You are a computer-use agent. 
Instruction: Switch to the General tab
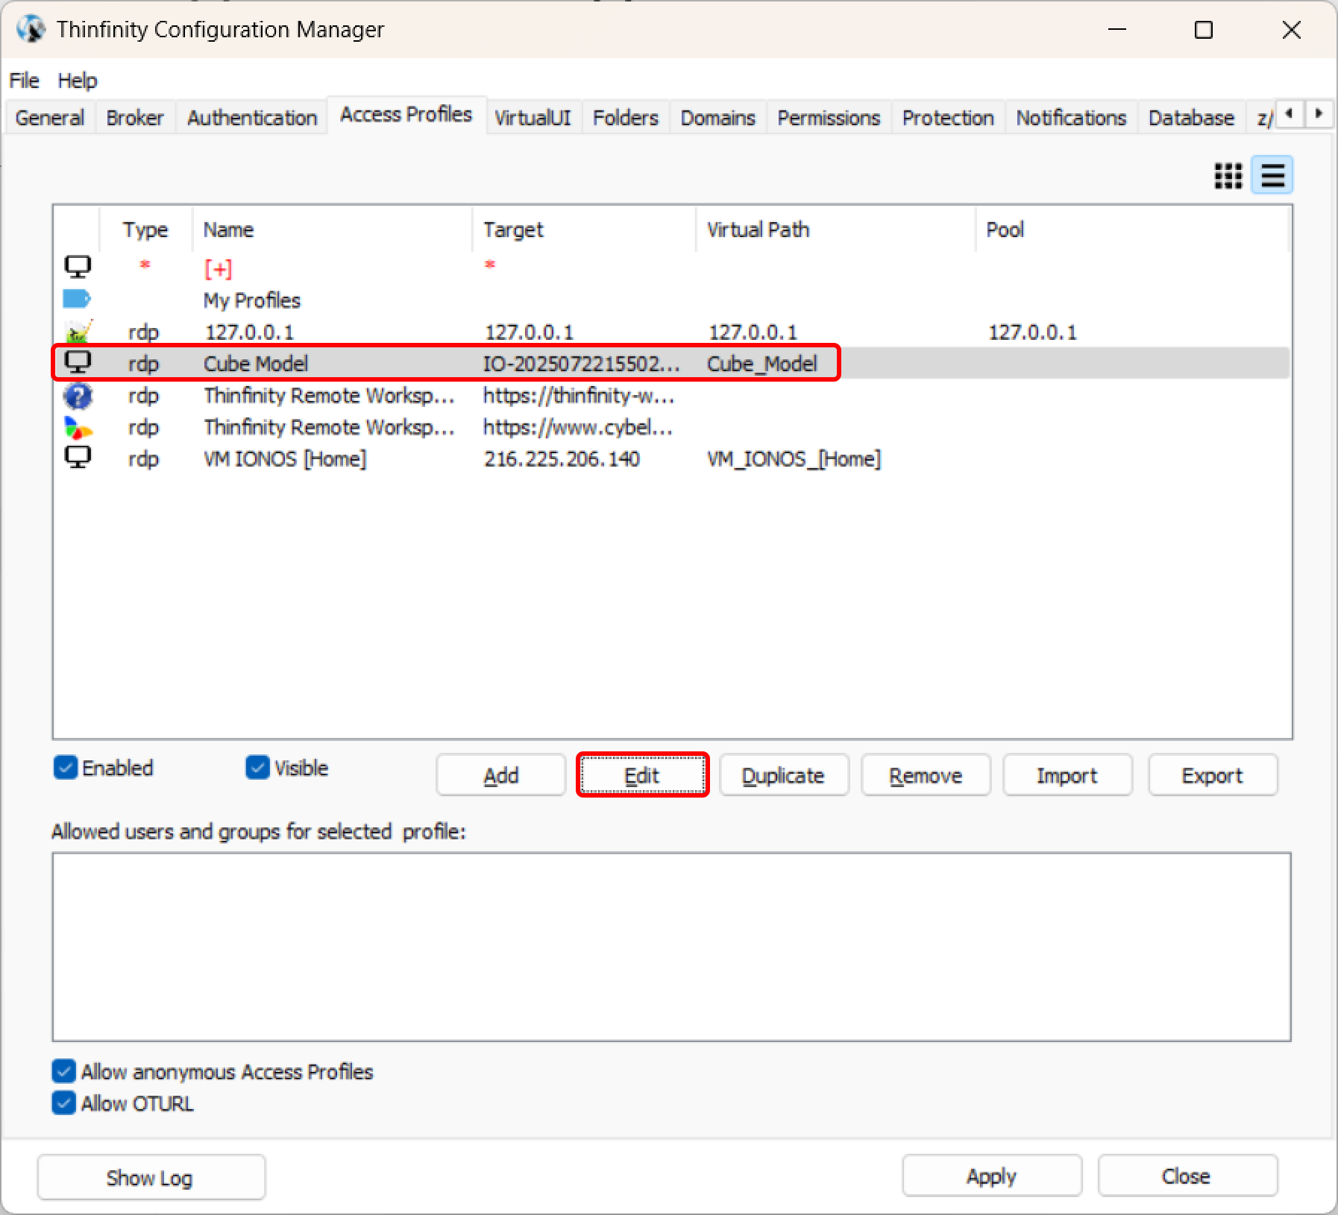tap(50, 118)
